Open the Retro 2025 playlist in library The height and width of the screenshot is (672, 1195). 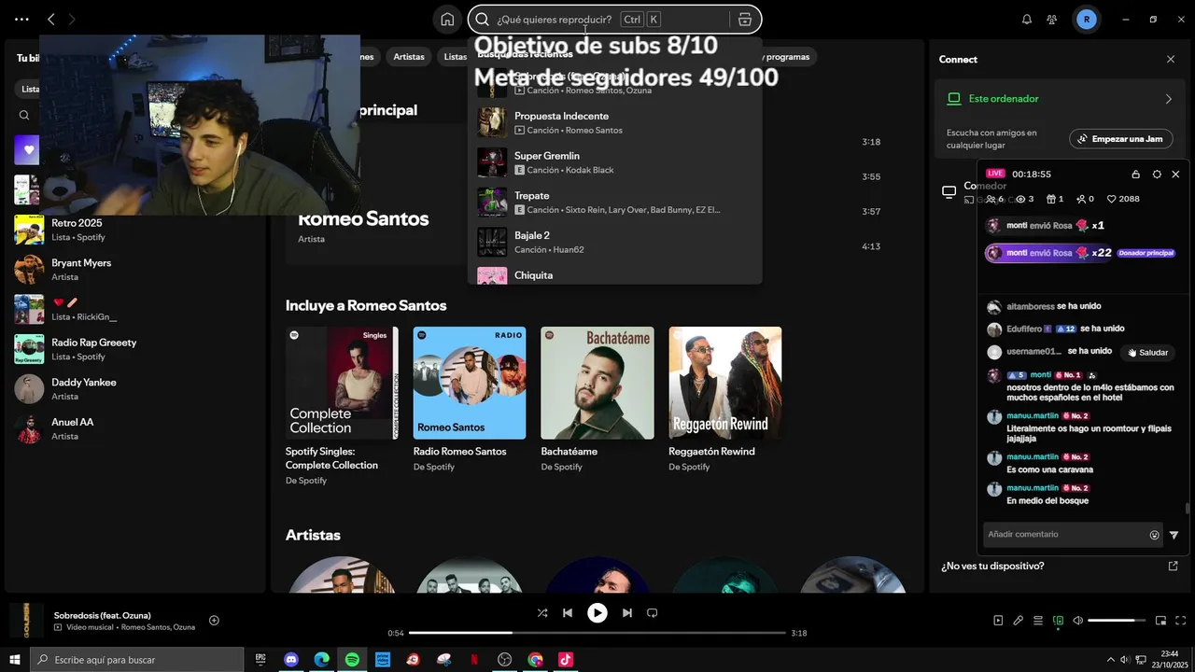134,230
